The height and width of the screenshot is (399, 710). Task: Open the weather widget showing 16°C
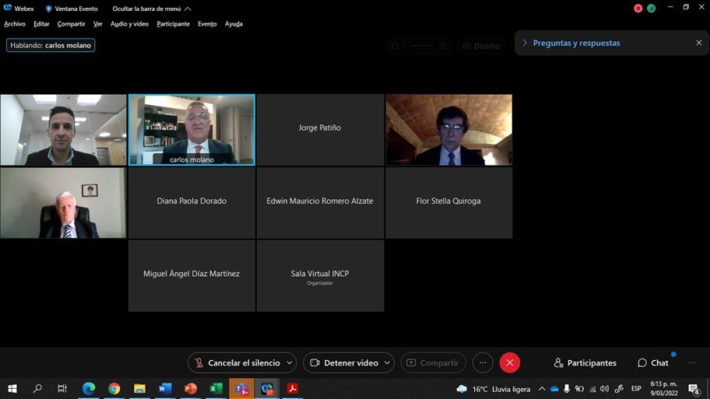493,389
